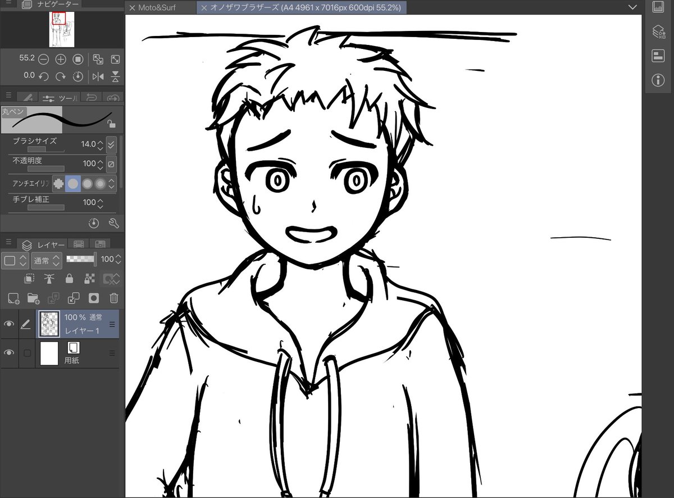
Task: Open the layer panel hamburger menu
Action: (8, 242)
